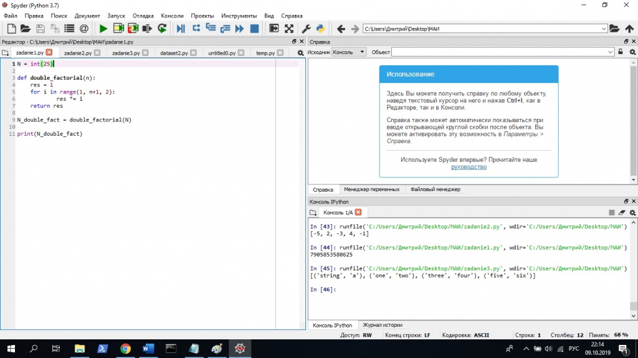Close the Консоль 1/A tab
638x358 pixels.
tap(358, 212)
